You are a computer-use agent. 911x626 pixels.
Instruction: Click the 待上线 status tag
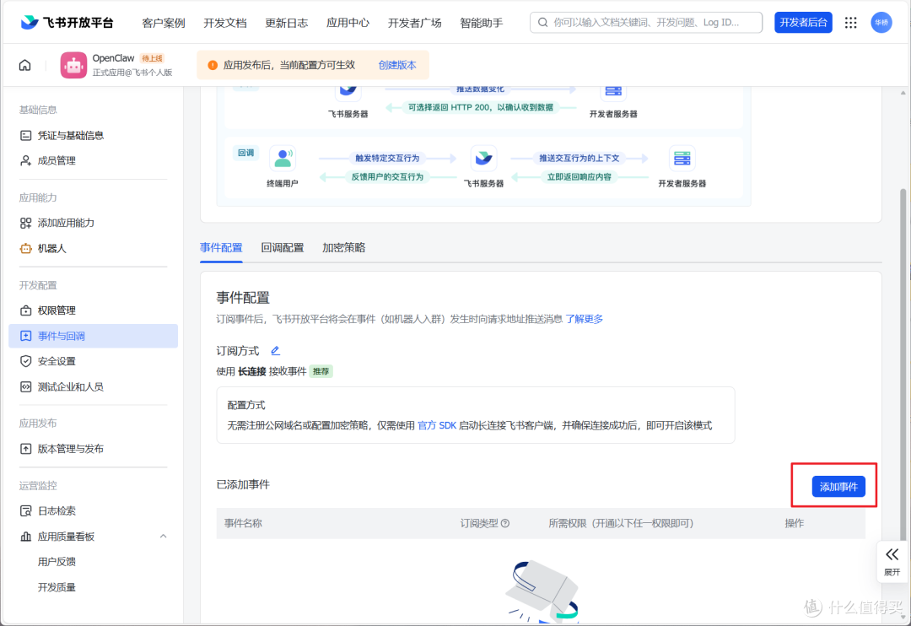click(x=152, y=58)
